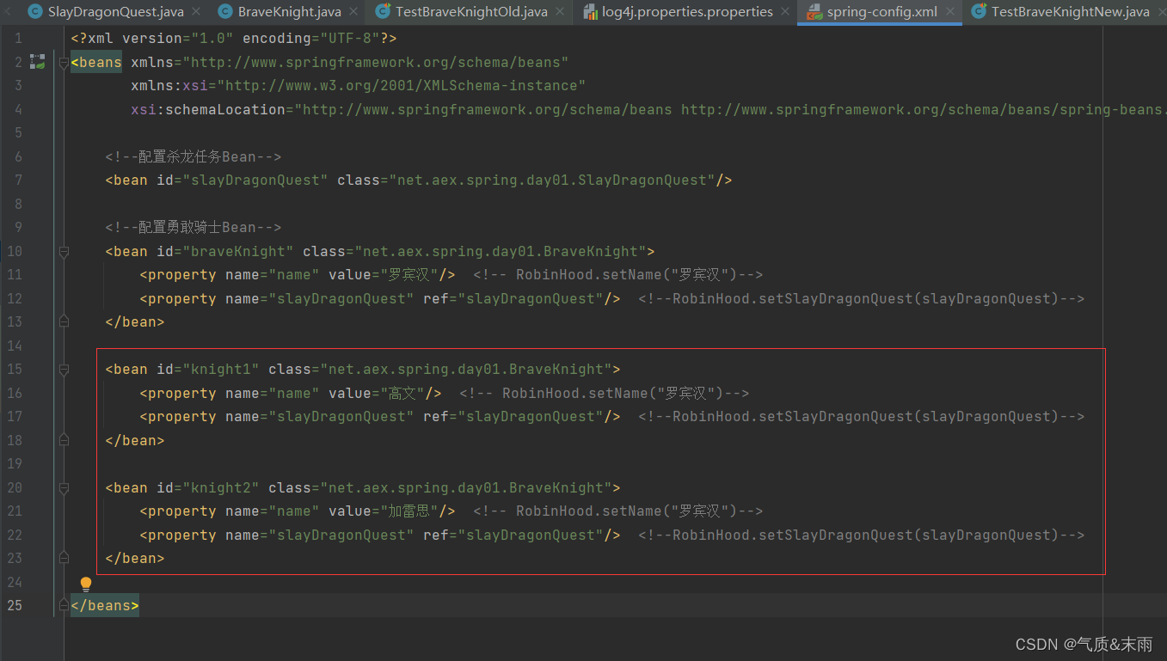Close the TestBraveKnightOld.java tab

pos(558,12)
